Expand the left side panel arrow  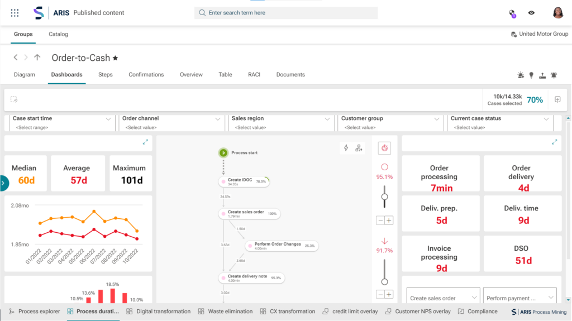click(3, 183)
